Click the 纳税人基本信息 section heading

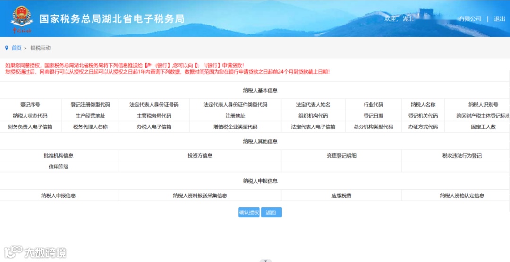(x=260, y=90)
